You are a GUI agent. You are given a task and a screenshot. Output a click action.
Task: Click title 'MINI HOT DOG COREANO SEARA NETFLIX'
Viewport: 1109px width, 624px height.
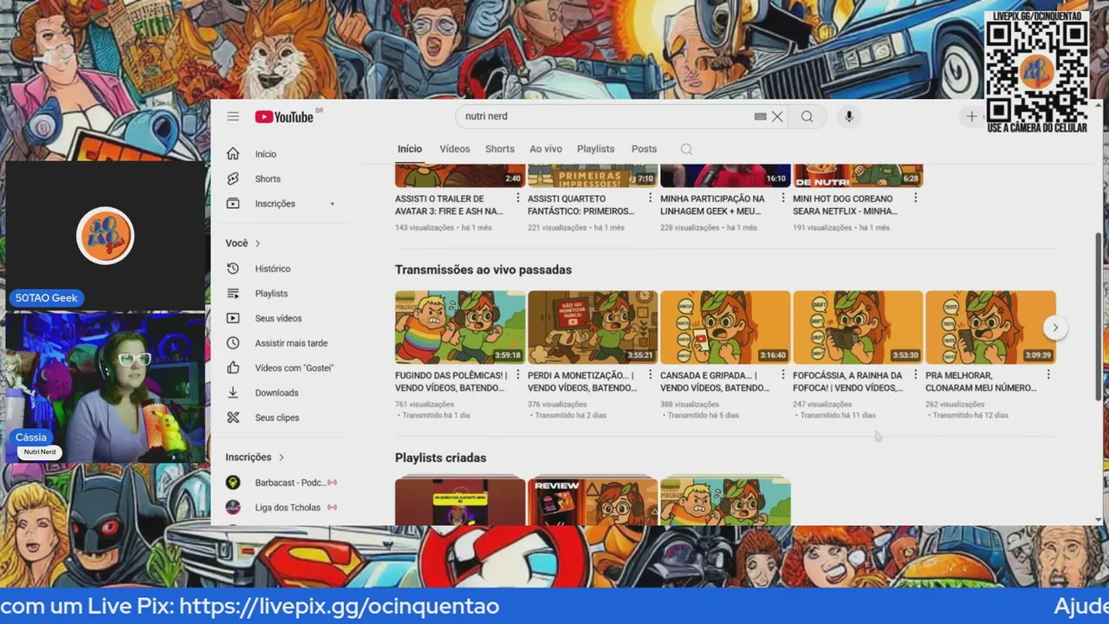(x=845, y=205)
